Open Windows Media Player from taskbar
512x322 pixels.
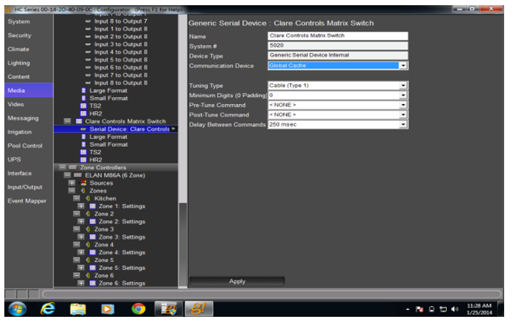tap(108, 309)
